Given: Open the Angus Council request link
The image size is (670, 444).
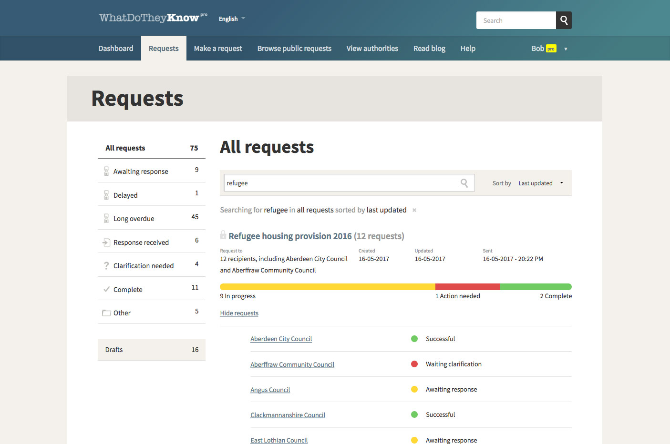Looking at the screenshot, I should coord(270,390).
